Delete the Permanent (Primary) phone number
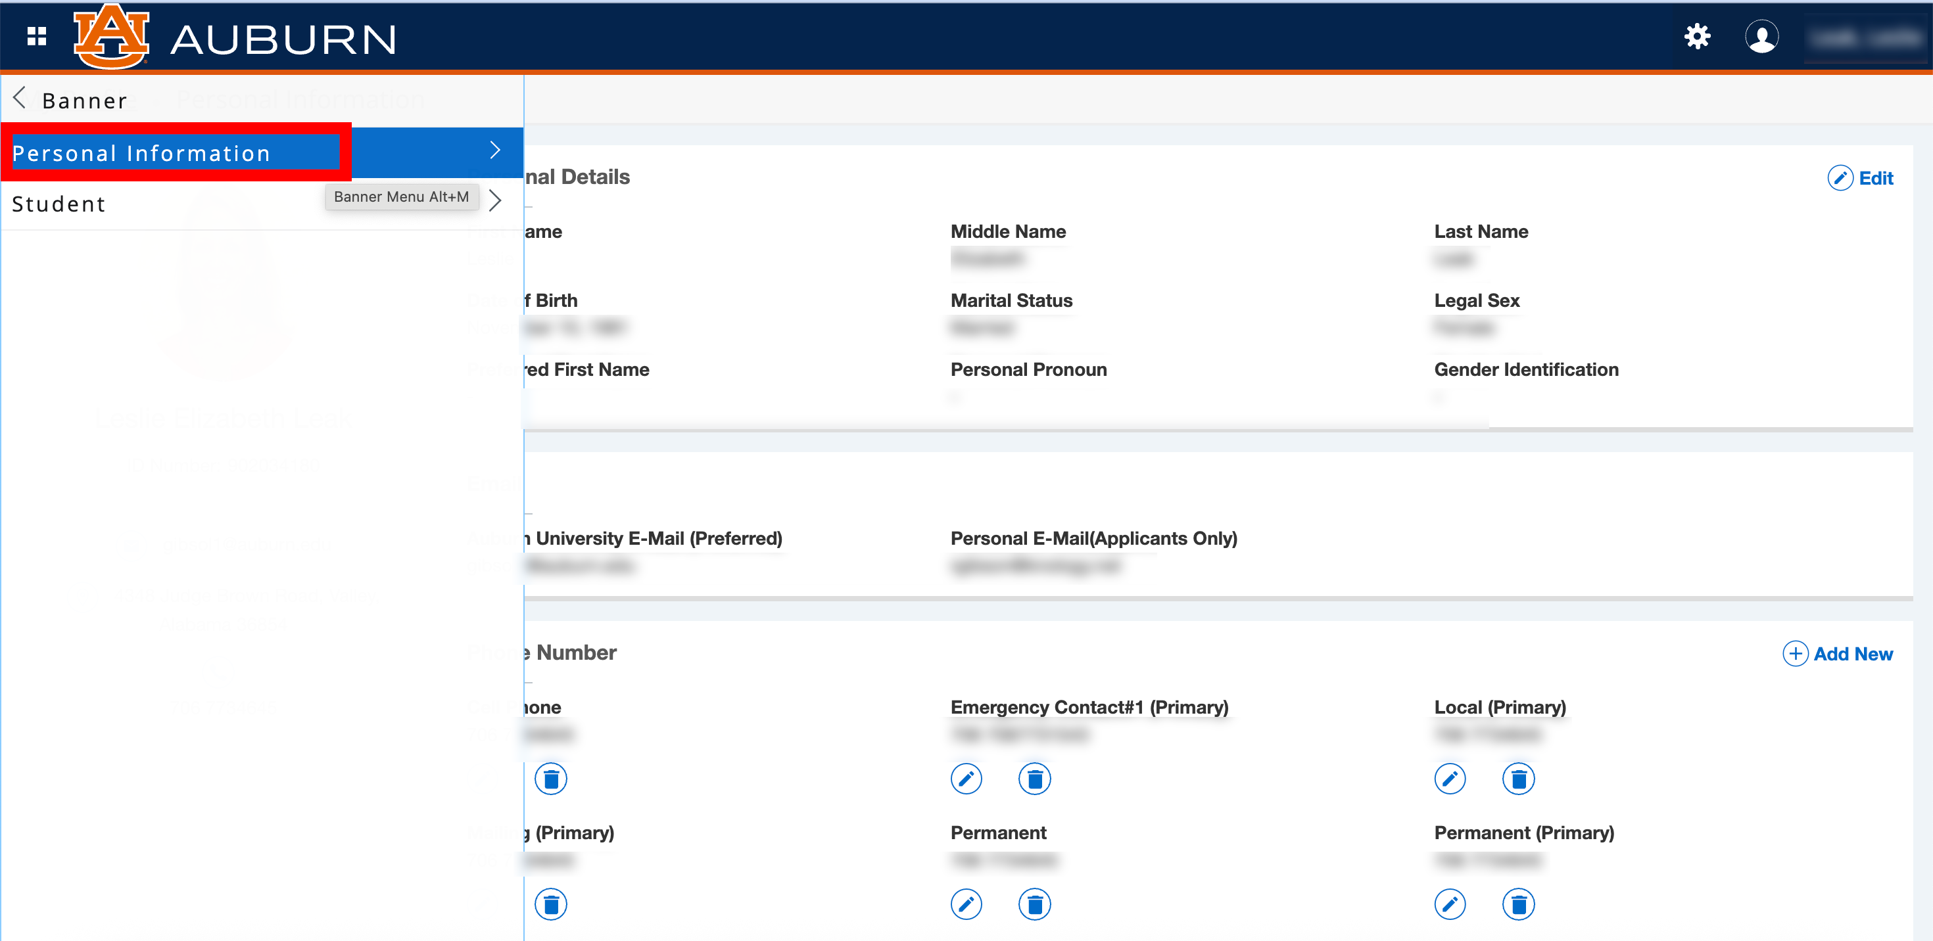The height and width of the screenshot is (941, 1933). [x=1518, y=904]
